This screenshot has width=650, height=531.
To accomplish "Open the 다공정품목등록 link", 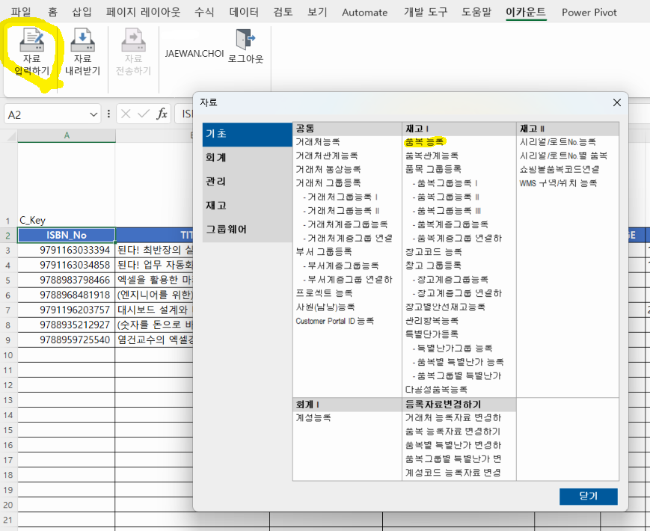I will click(437, 390).
